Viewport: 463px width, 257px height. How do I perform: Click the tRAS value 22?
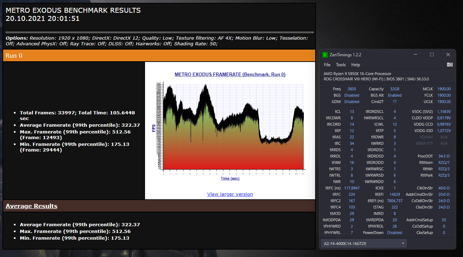tap(352, 137)
